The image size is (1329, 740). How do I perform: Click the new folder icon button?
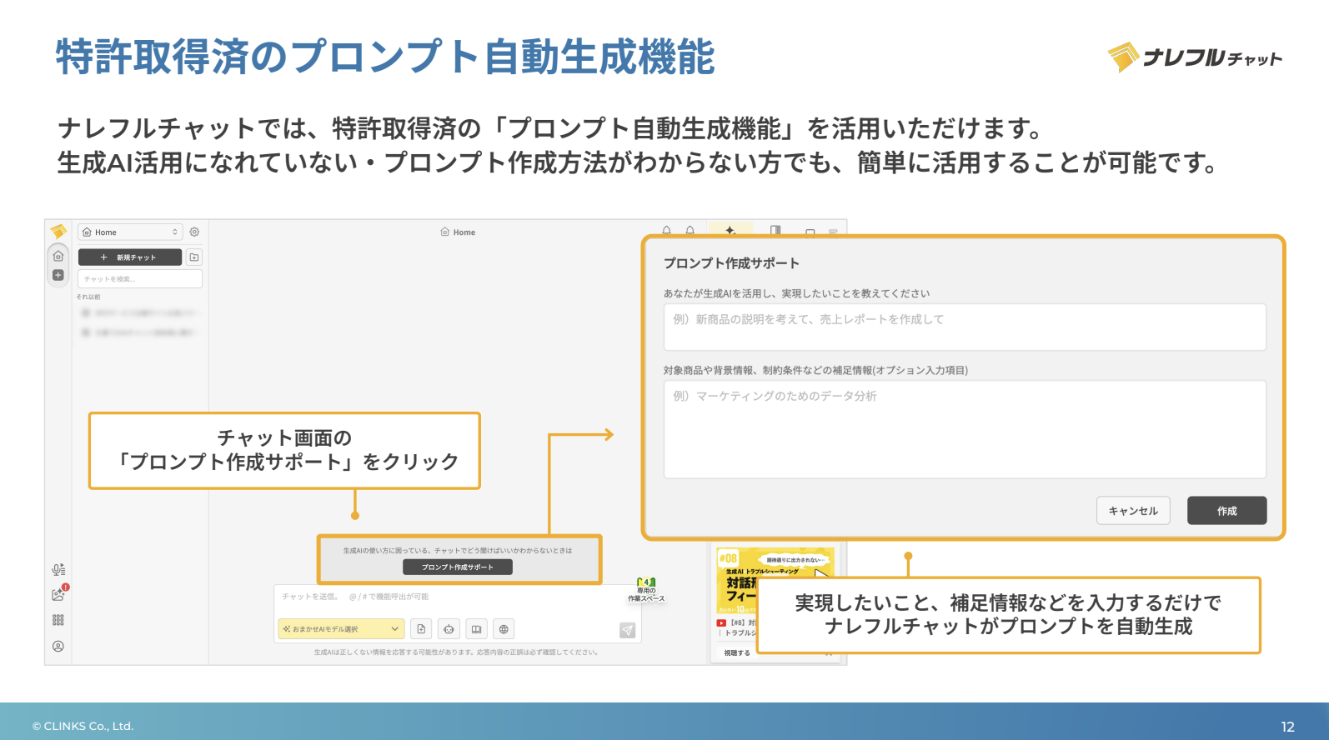[x=194, y=257]
